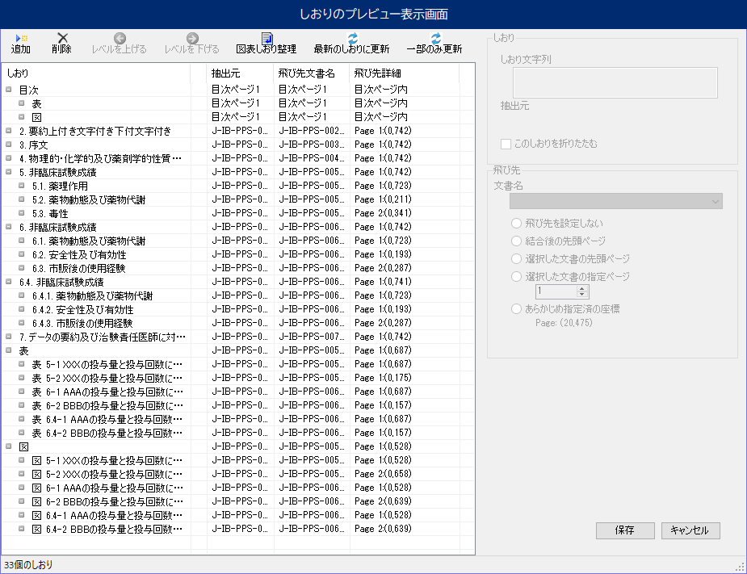Select the 表 6-1 AAAの投与量 bookmark

[107, 392]
